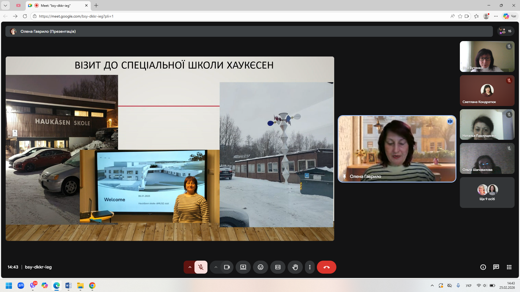Open the participants list showing 15
Image resolution: width=520 pixels, height=292 pixels.
[x=506, y=31]
